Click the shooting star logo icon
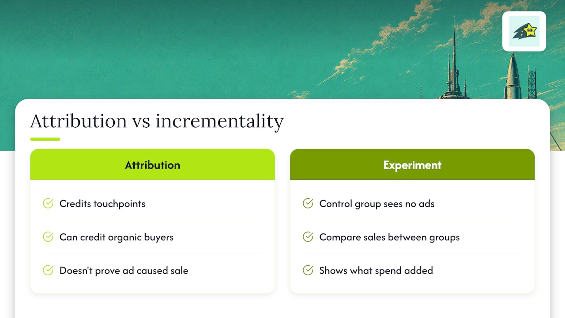This screenshot has height=318, width=565. click(x=524, y=31)
